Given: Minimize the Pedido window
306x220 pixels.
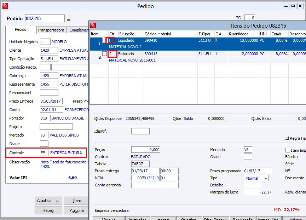Looking at the screenshot, I should (x=286, y=6).
